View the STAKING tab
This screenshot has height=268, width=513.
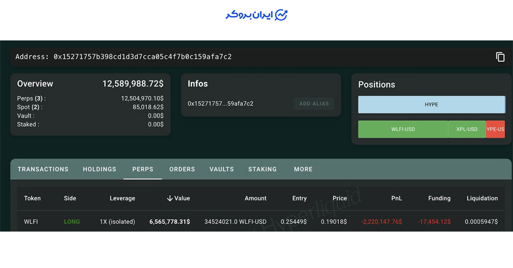262,169
